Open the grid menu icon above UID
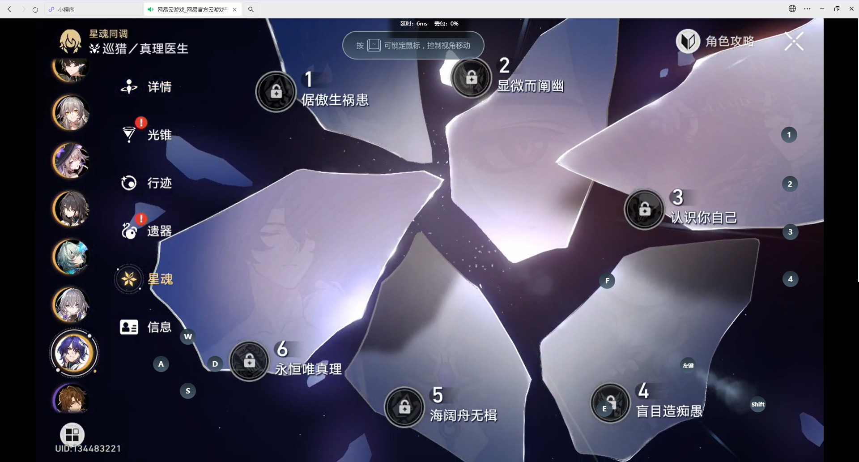The height and width of the screenshot is (462, 859). click(72, 435)
